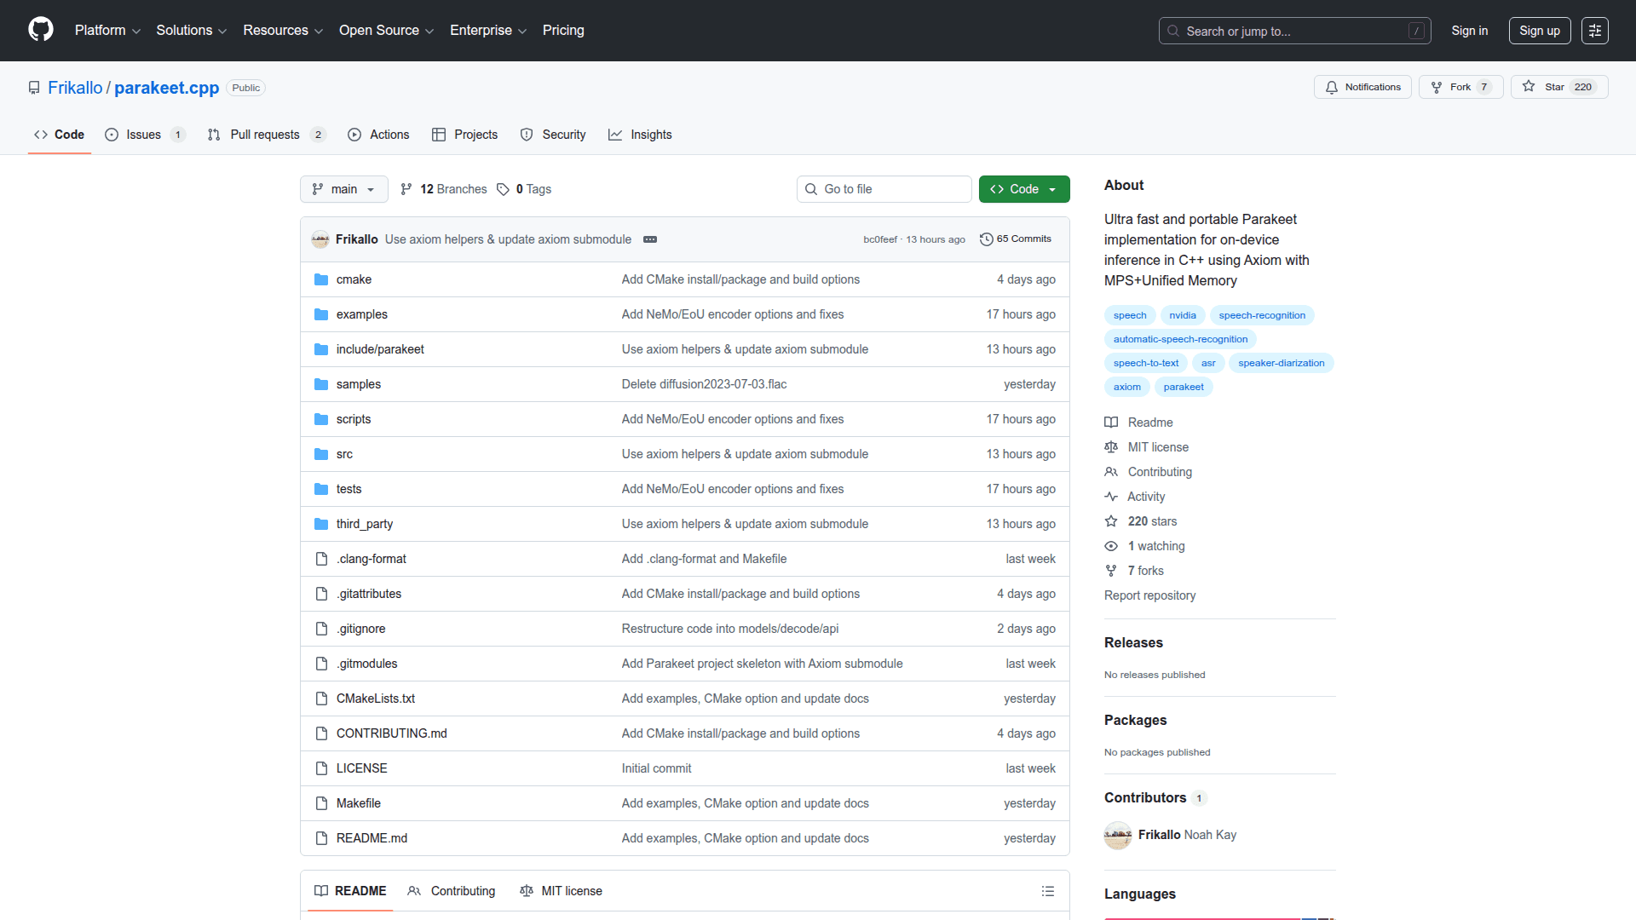Open 65 Commits history
Image resolution: width=1636 pixels, height=920 pixels.
1016,239
